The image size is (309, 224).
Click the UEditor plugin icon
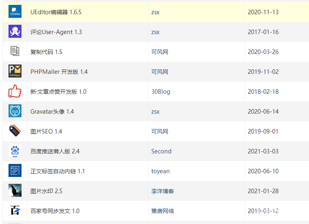click(x=15, y=12)
